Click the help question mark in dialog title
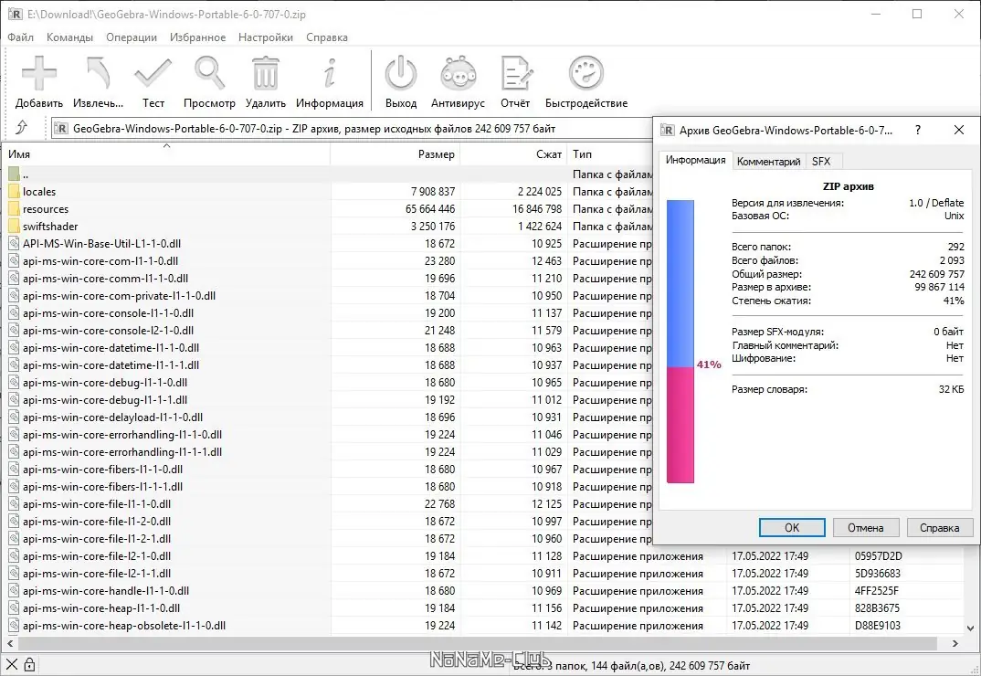981x676 pixels. (x=918, y=130)
